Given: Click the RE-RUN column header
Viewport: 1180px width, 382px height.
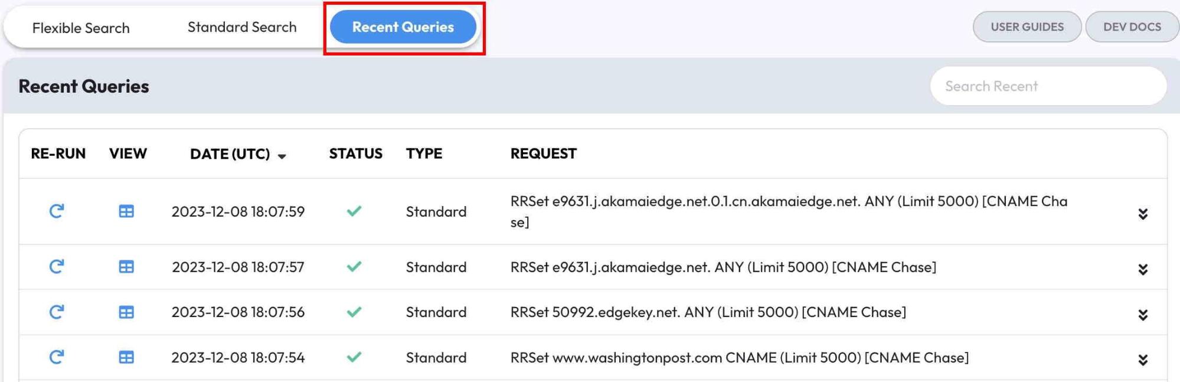Looking at the screenshot, I should 58,154.
